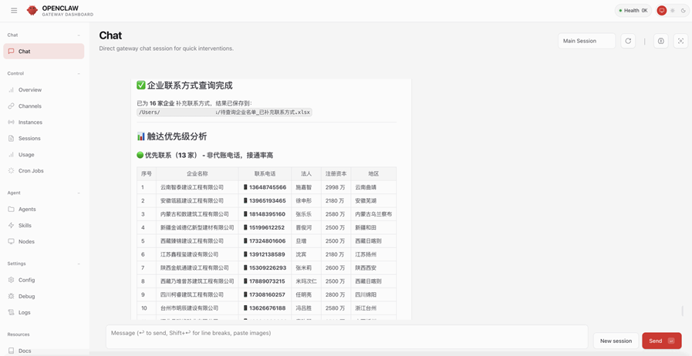
Task: Select phone number 15199612252
Action: (268, 227)
